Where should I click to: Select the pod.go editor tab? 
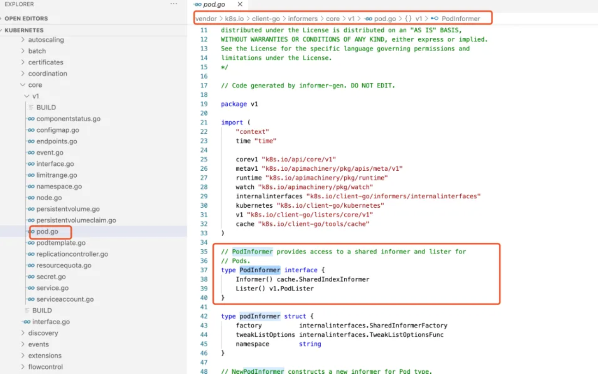[x=214, y=5]
